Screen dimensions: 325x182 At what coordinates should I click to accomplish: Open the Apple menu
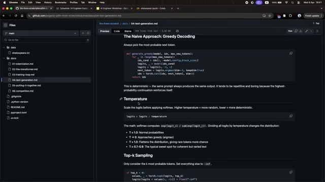(5, 3)
